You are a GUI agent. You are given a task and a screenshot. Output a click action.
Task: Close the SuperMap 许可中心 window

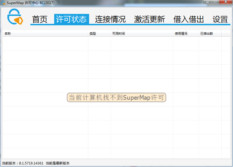tap(226, 2)
